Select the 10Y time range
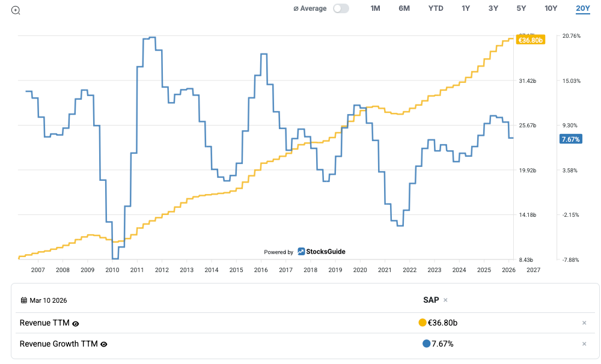601x364 pixels. [551, 8]
